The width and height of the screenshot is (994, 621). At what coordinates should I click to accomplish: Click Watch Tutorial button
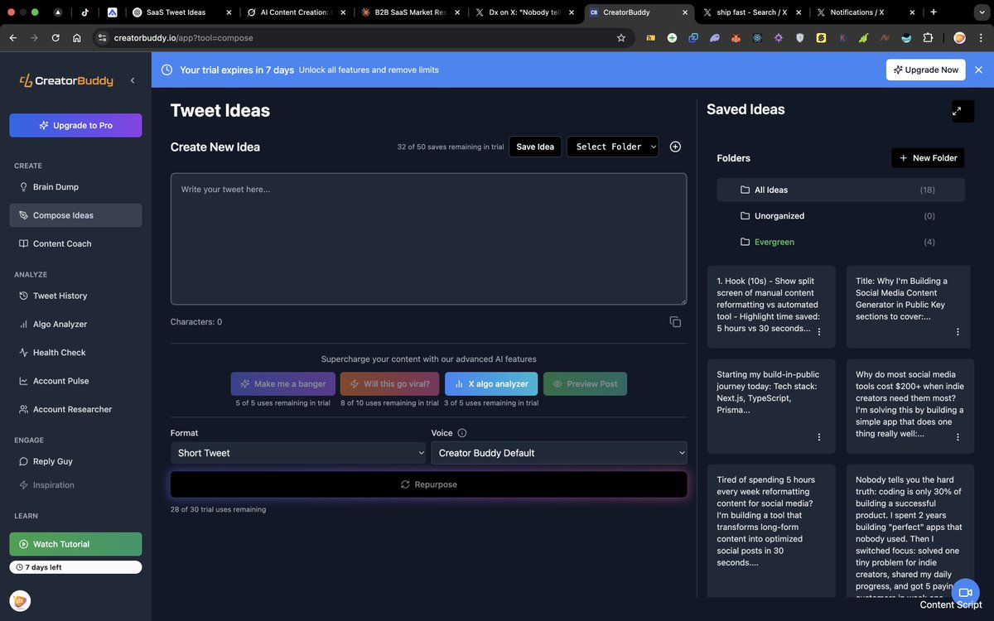(75, 544)
